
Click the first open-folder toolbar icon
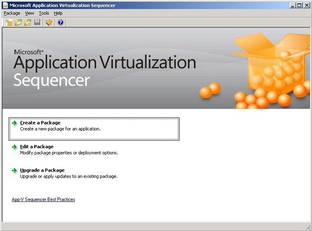coord(18,23)
